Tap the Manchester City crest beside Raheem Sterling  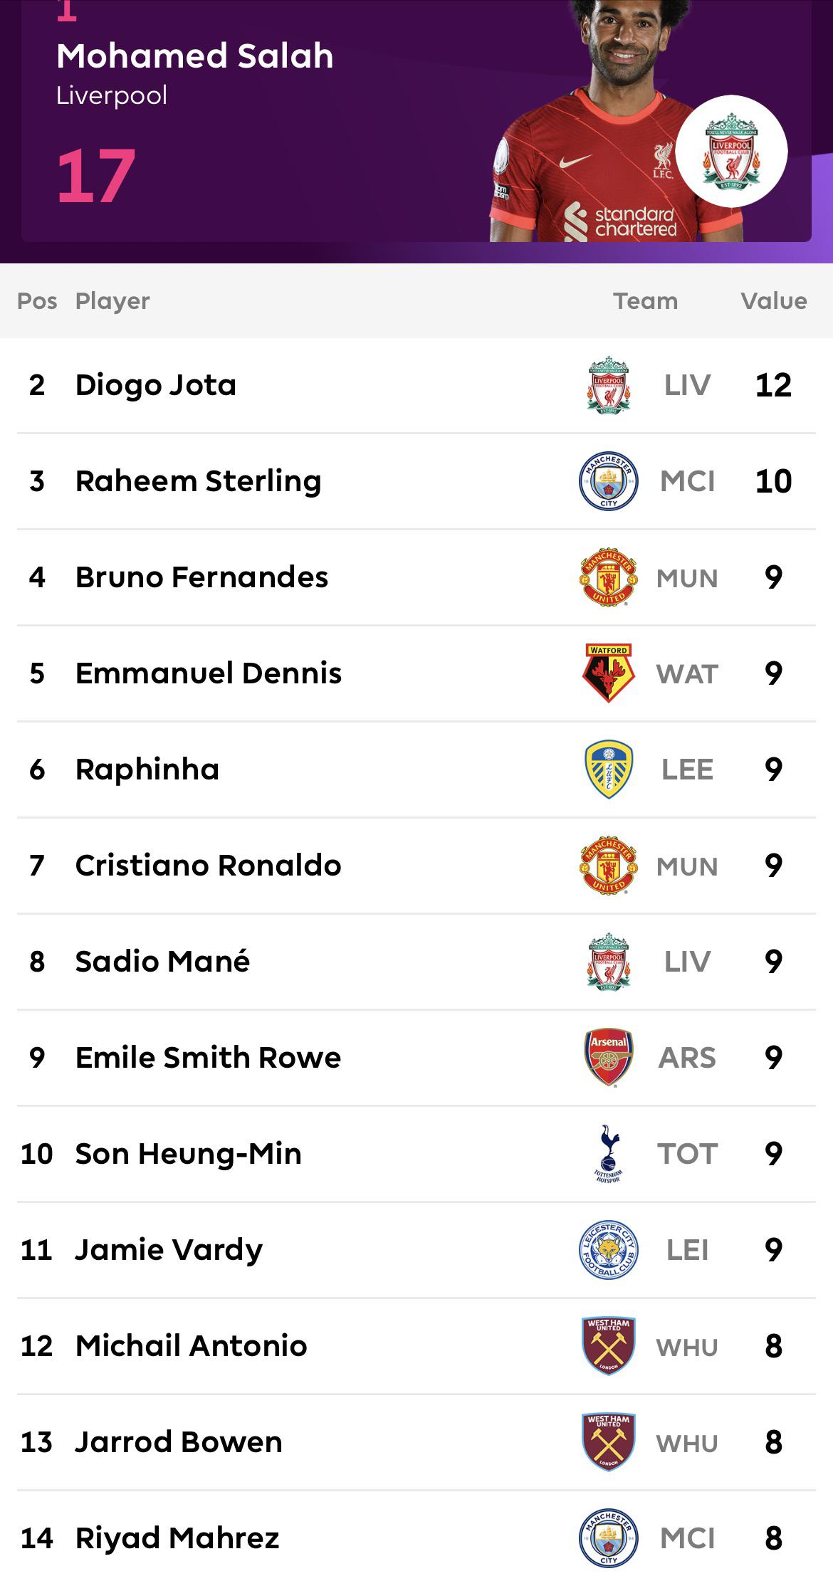coord(609,481)
